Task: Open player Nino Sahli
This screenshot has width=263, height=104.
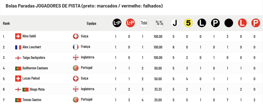Action: (29, 36)
